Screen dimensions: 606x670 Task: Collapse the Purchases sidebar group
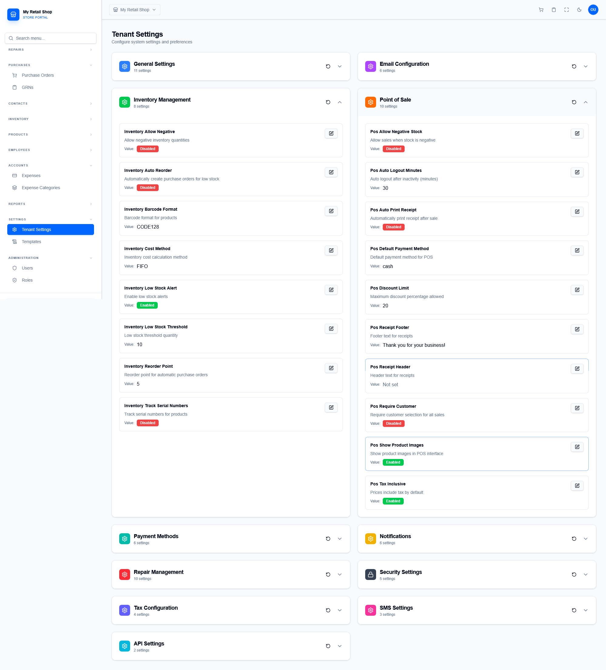click(51, 65)
